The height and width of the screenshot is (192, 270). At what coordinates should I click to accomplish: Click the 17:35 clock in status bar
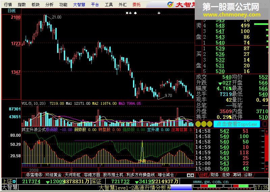(x=262, y=188)
